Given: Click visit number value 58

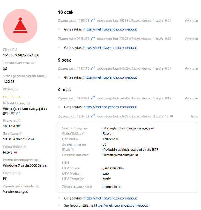Looking at the screenshot, I should pos(104,144).
